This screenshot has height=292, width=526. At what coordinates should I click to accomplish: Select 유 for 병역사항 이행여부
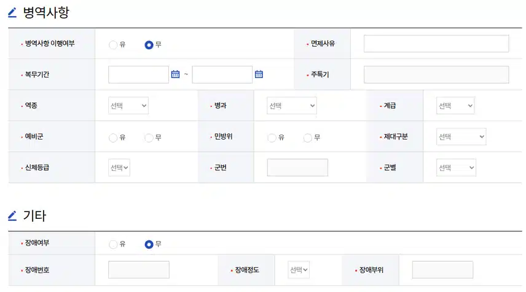pyautogui.click(x=113, y=45)
